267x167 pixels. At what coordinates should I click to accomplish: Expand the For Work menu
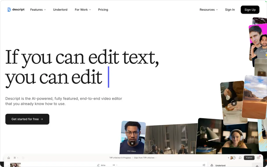click(83, 10)
